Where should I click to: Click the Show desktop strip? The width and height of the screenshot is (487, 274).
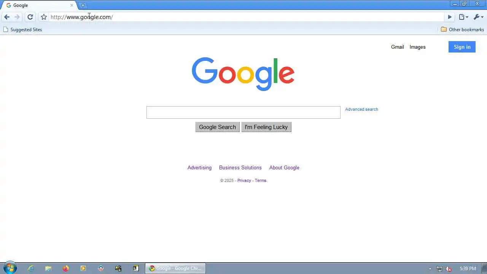point(484,268)
